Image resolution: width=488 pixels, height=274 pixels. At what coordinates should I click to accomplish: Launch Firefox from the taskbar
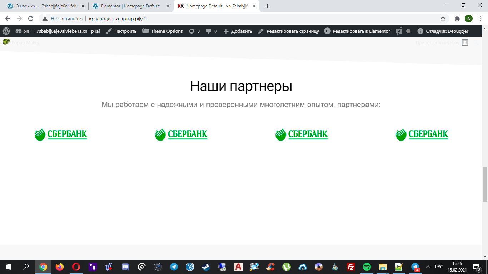coord(60,267)
